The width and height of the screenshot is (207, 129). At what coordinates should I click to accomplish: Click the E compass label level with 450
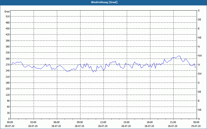click(199, 29)
